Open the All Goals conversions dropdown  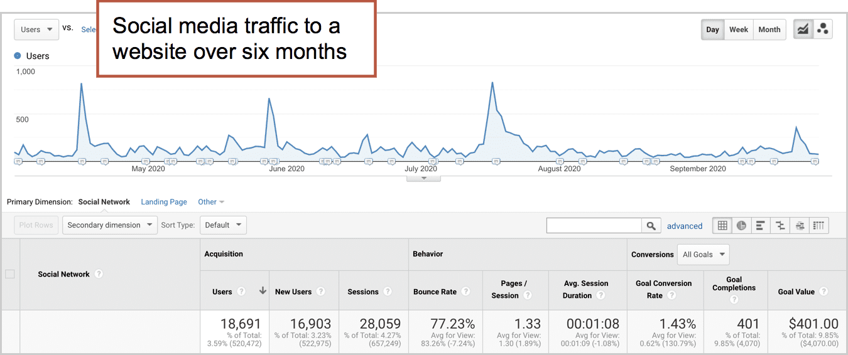[703, 255]
